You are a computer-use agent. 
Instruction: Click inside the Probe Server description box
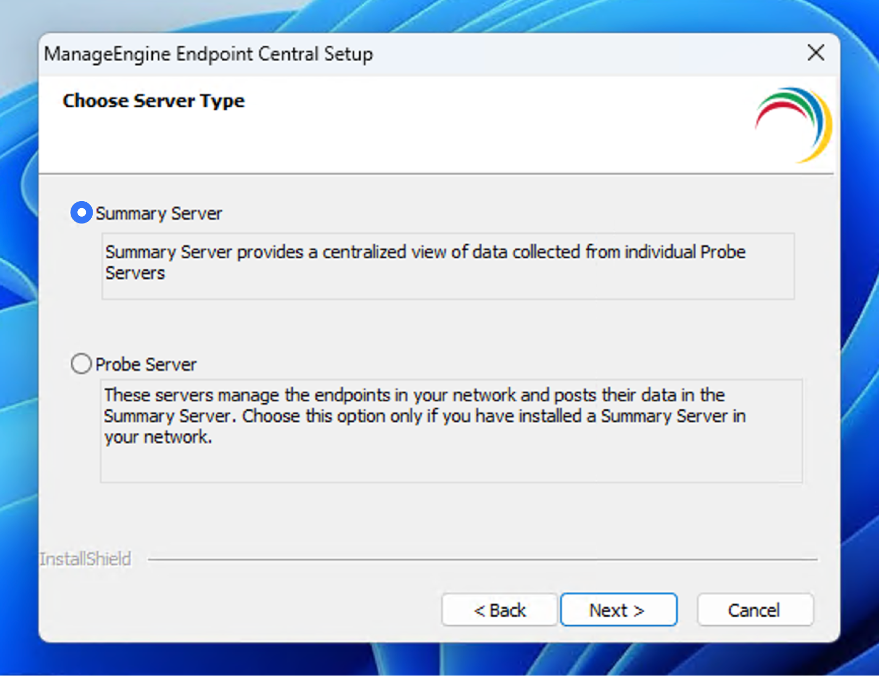tap(451, 431)
